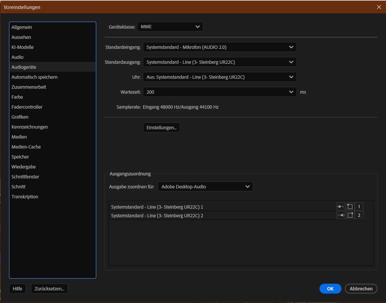This screenshot has height=303, width=386.
Task: Select Zusammenarbeit preferences category
Action: click(x=53, y=87)
